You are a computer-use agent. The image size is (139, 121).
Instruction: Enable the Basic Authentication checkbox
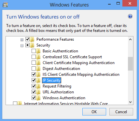34,51
